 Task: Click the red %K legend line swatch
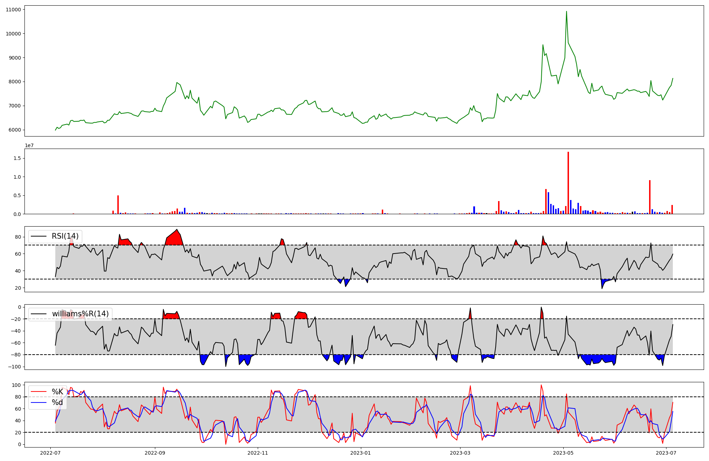coord(39,392)
